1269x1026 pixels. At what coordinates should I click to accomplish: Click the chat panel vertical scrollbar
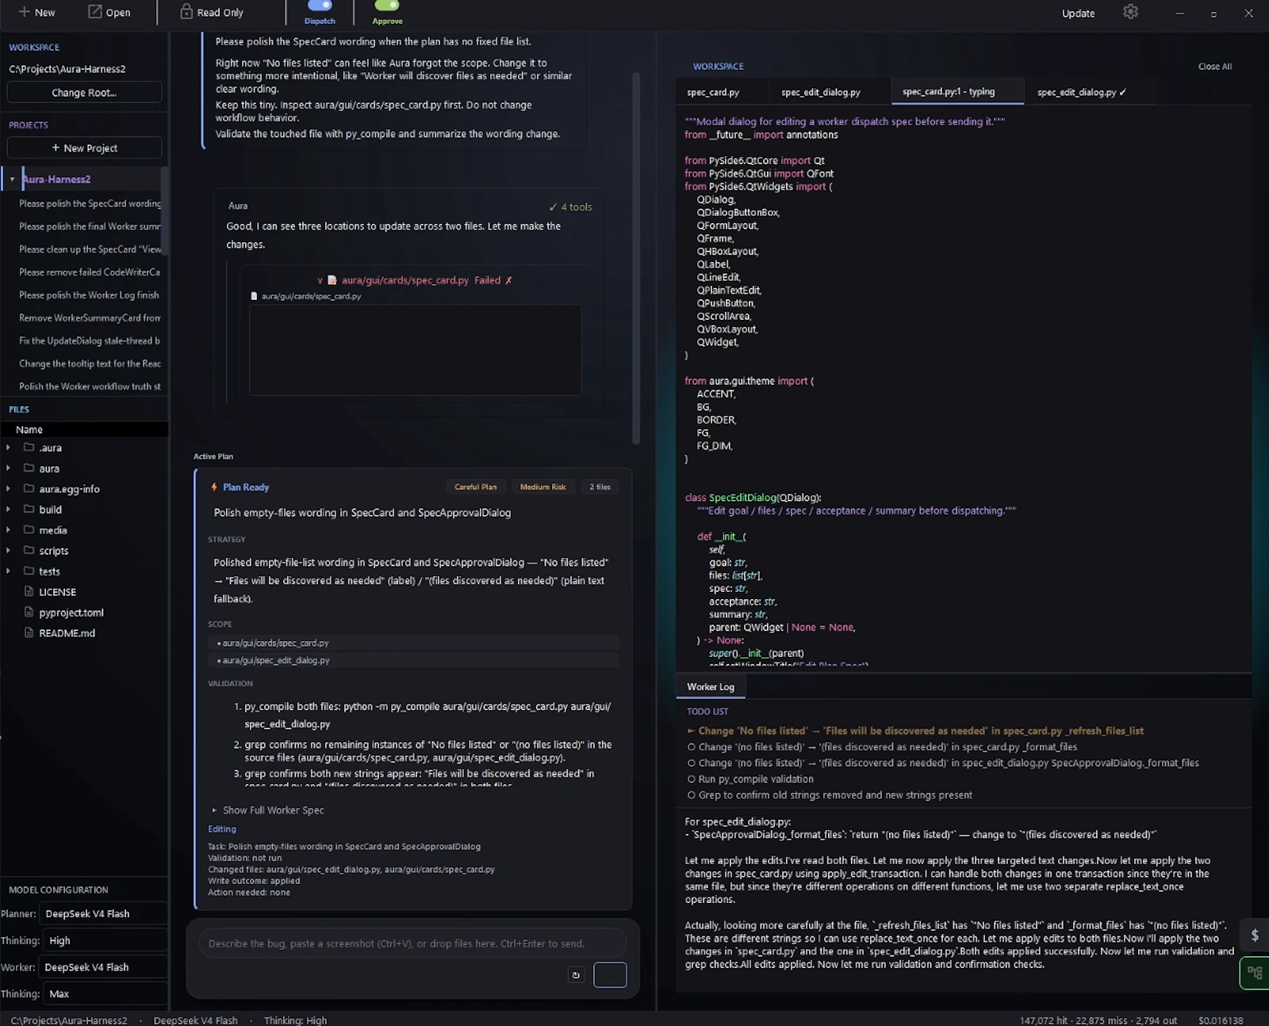[636, 258]
